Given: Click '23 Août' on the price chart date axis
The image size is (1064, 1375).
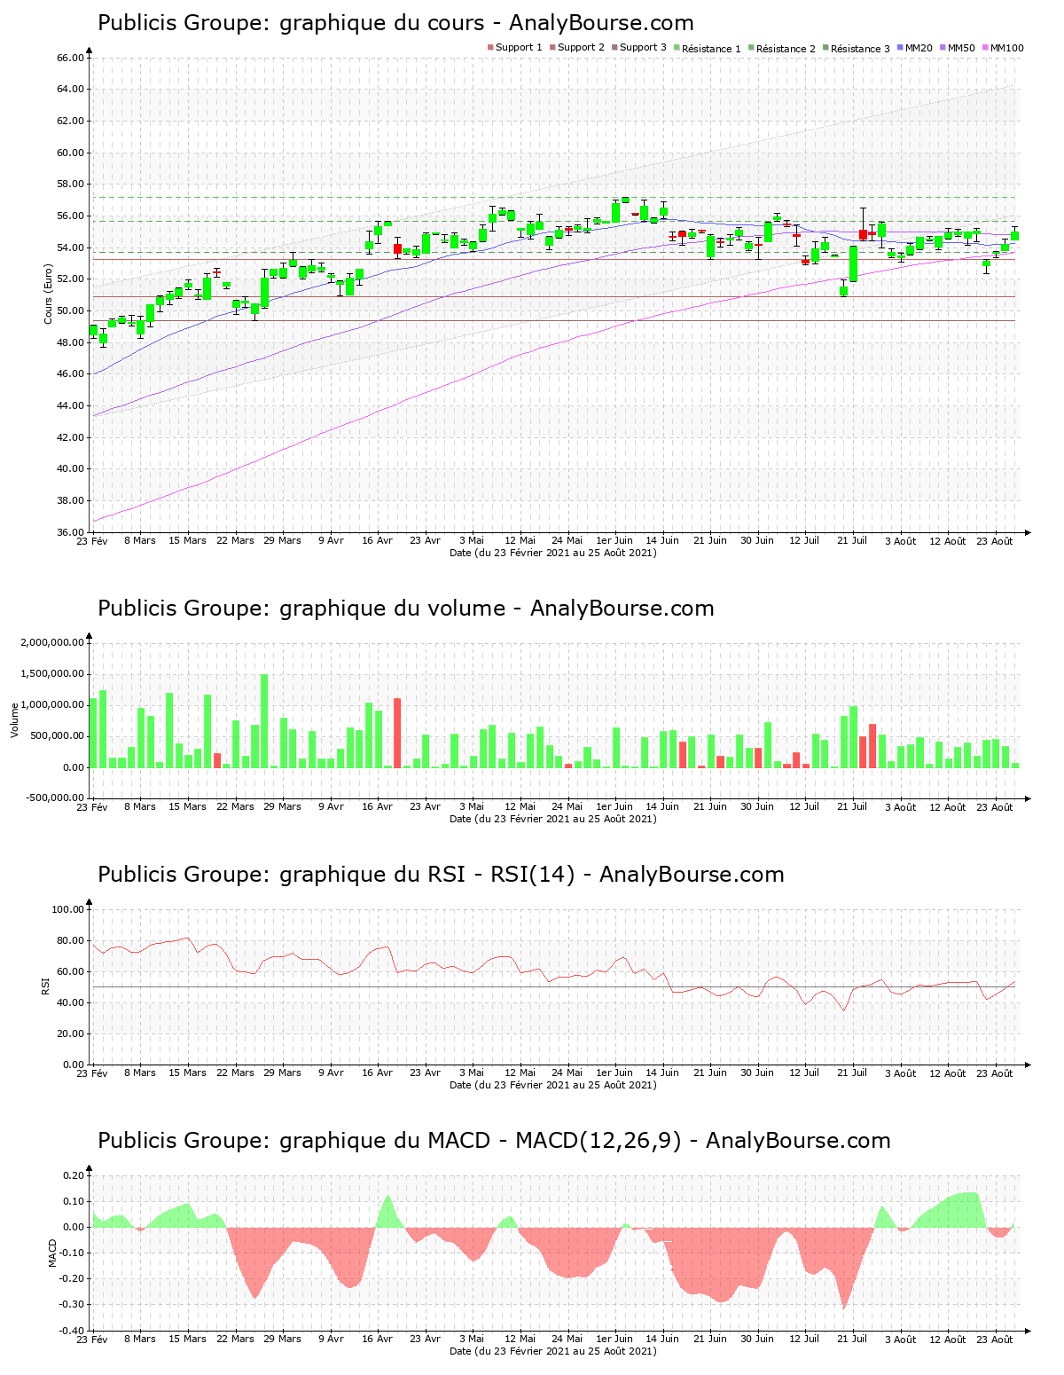Looking at the screenshot, I should coord(995,541).
